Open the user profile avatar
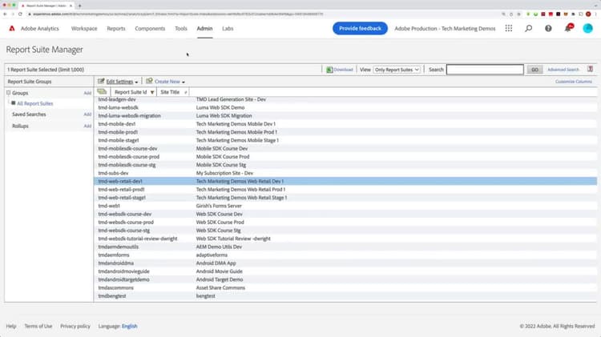Viewport: 601px width, 337px height. point(587,28)
